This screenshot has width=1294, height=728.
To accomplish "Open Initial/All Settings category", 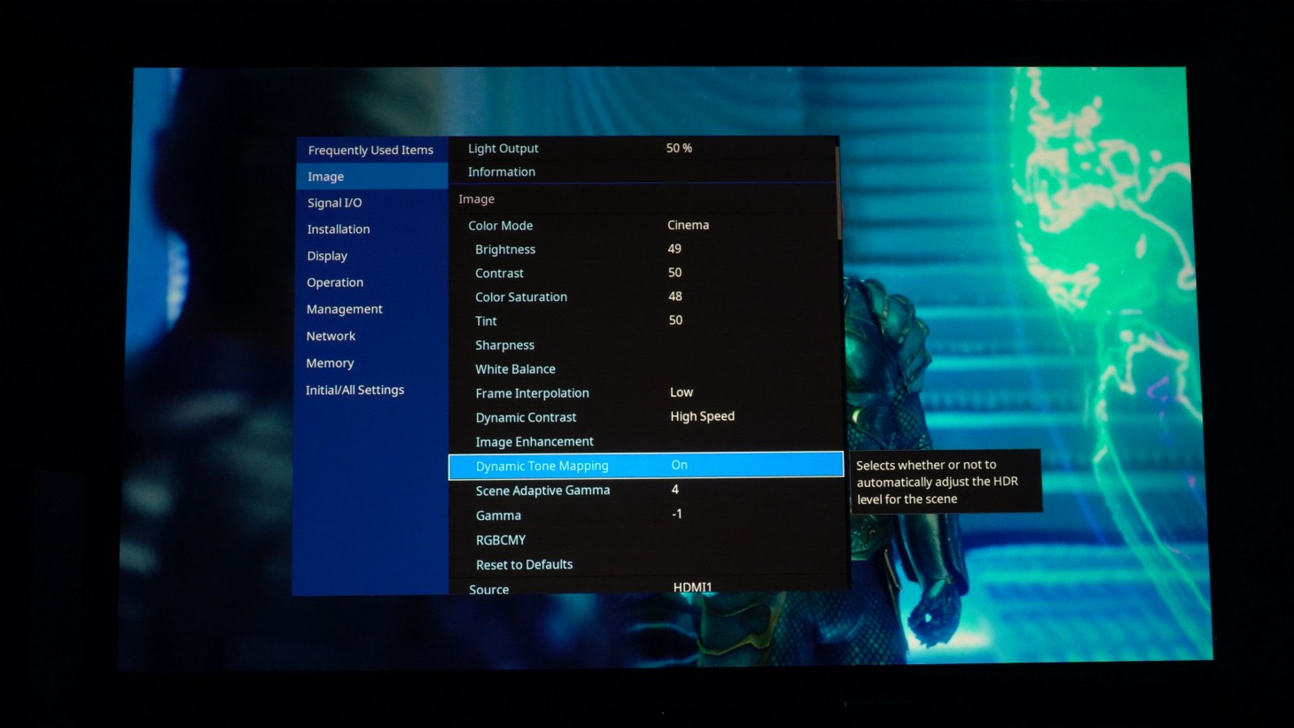I will click(370, 390).
